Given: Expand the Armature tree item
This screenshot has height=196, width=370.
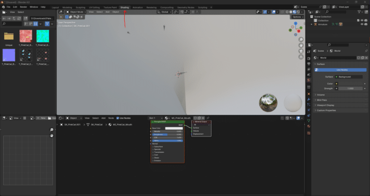Looking at the screenshot, I should 312,24.
